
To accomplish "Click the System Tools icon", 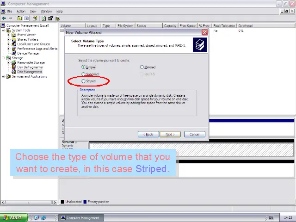I will click(x=8, y=30).
